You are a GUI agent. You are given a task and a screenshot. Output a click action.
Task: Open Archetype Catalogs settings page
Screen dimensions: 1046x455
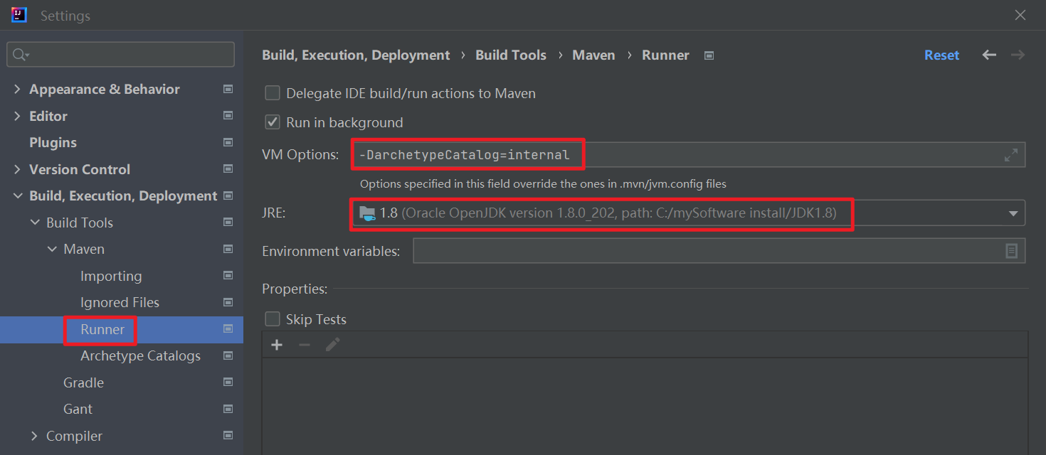click(140, 355)
